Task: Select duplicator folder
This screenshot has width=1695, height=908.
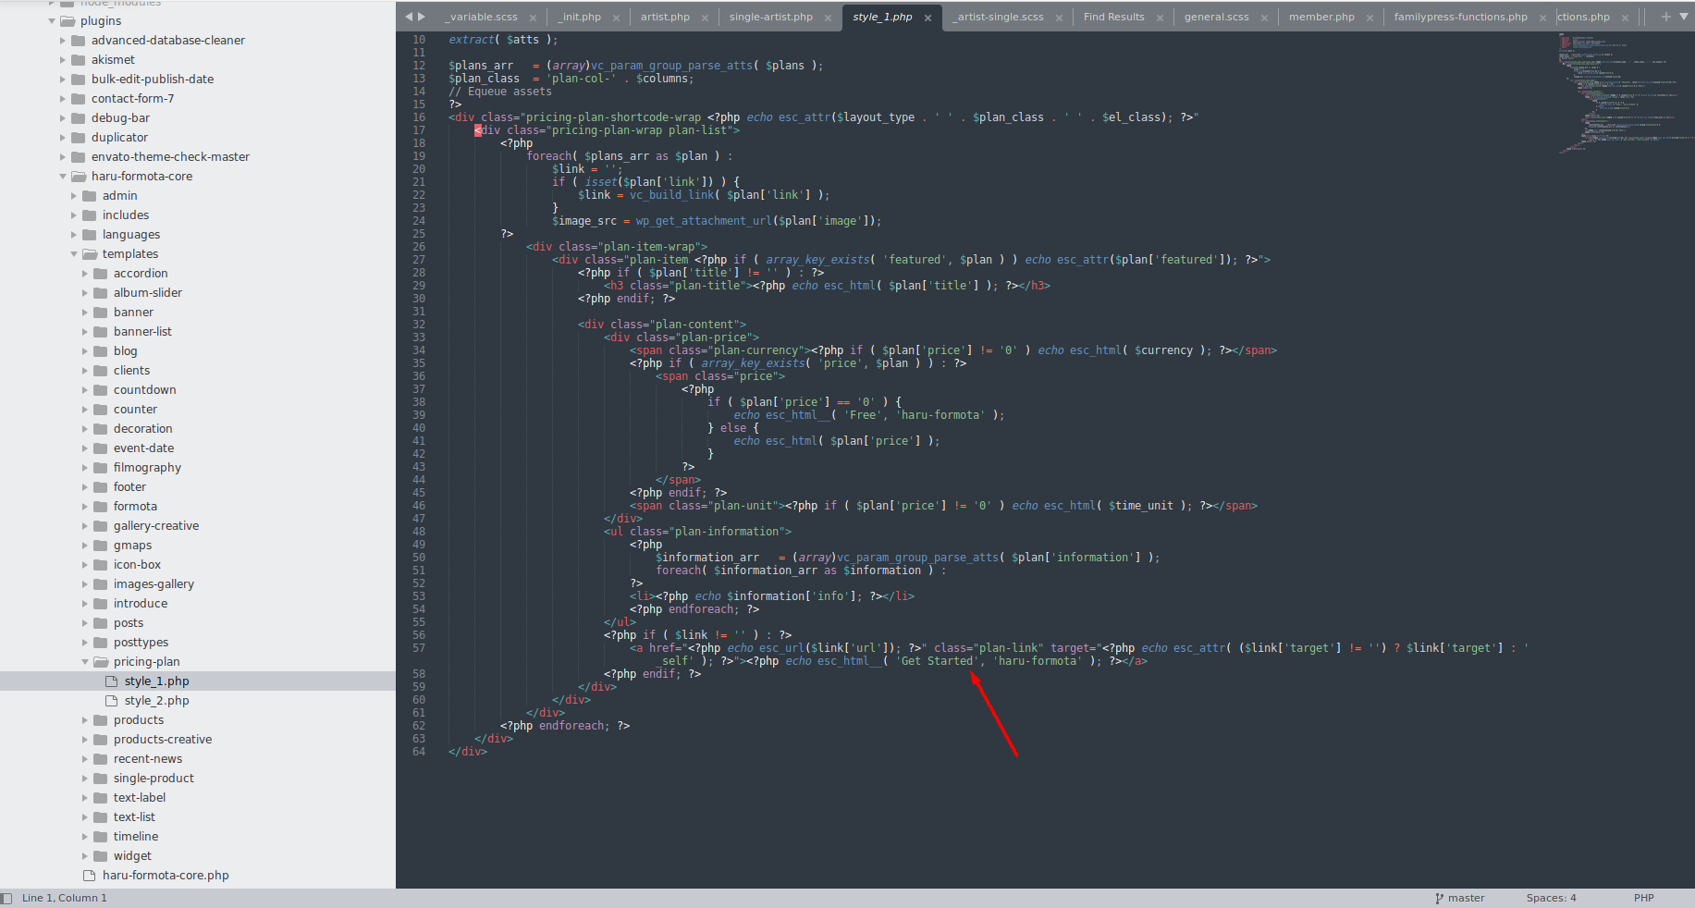Action: tap(119, 138)
